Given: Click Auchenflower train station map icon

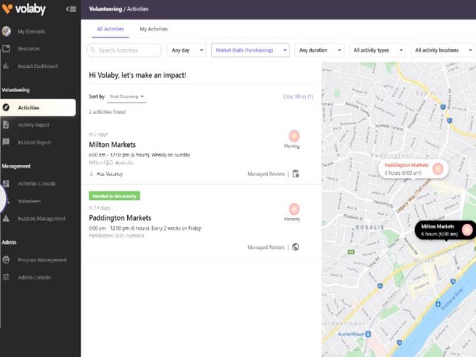Looking at the screenshot, I should point(368,334).
